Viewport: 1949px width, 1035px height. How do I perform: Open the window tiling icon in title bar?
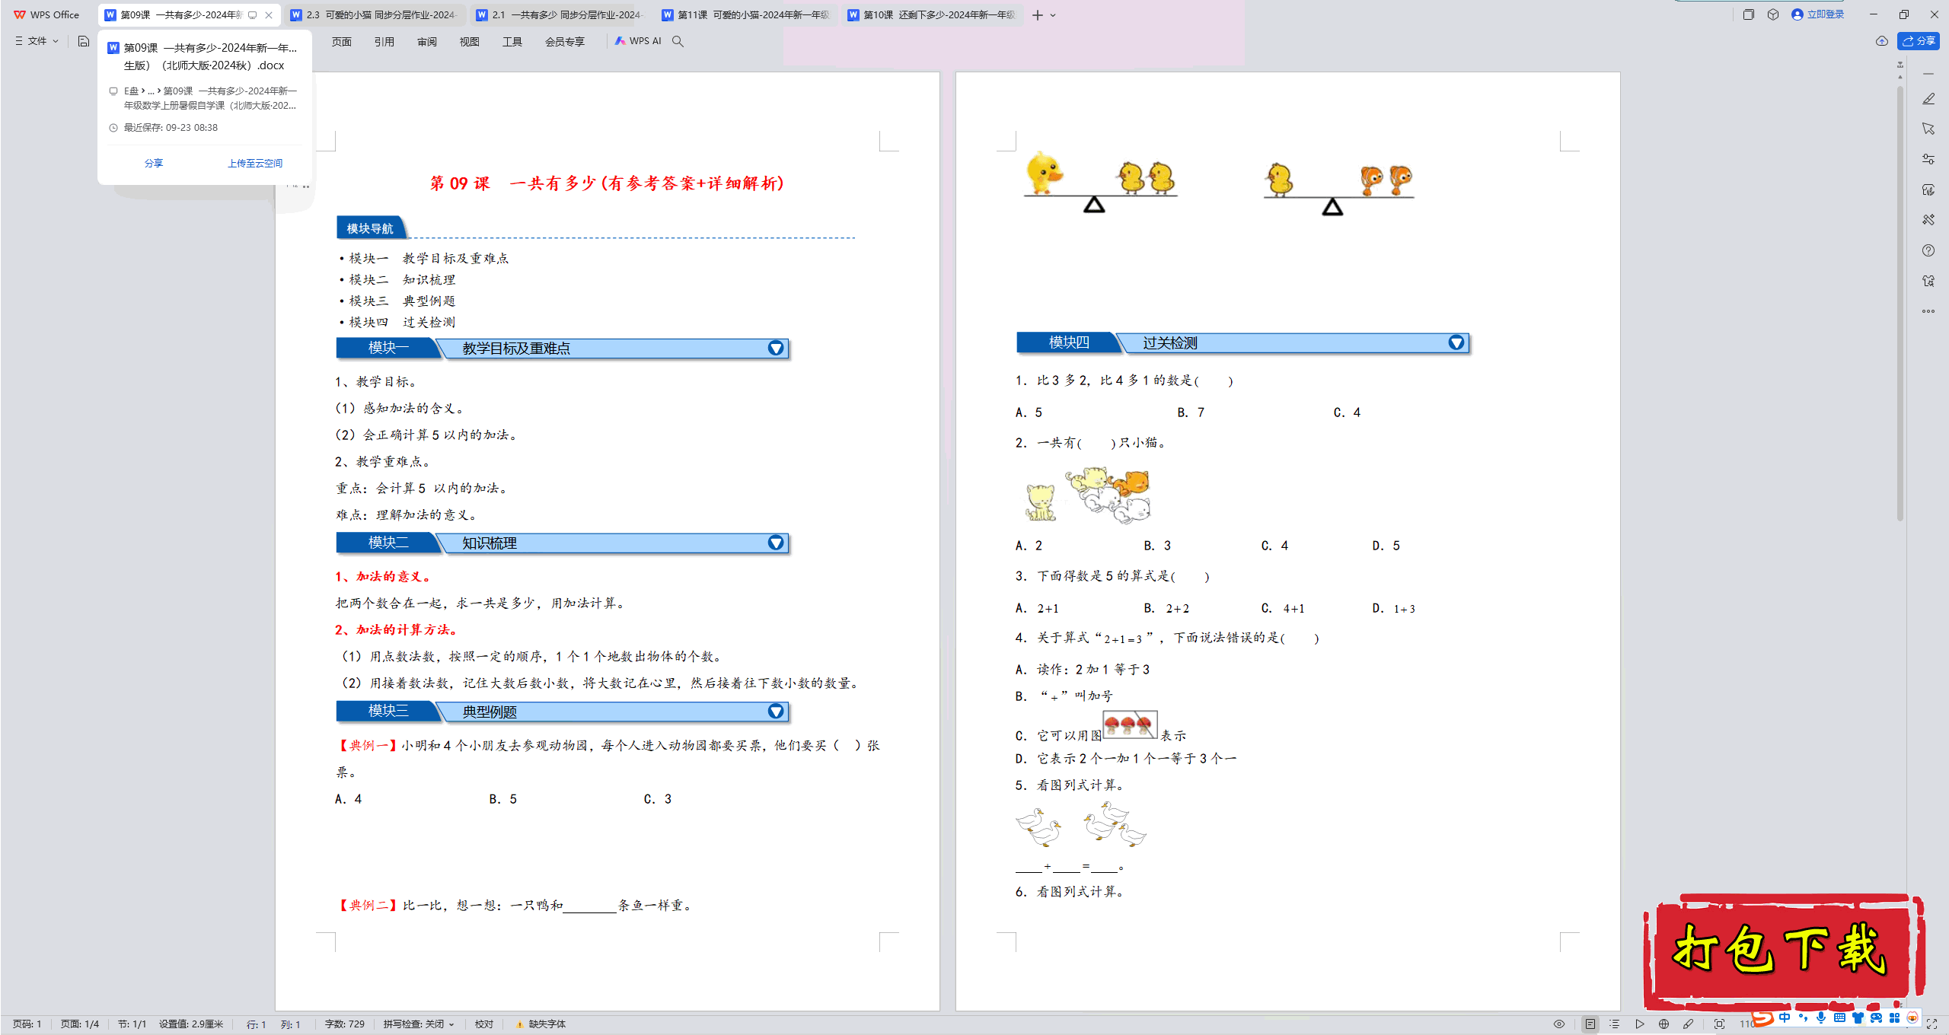[1749, 14]
